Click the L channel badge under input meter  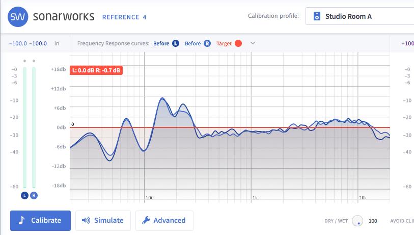(24, 195)
